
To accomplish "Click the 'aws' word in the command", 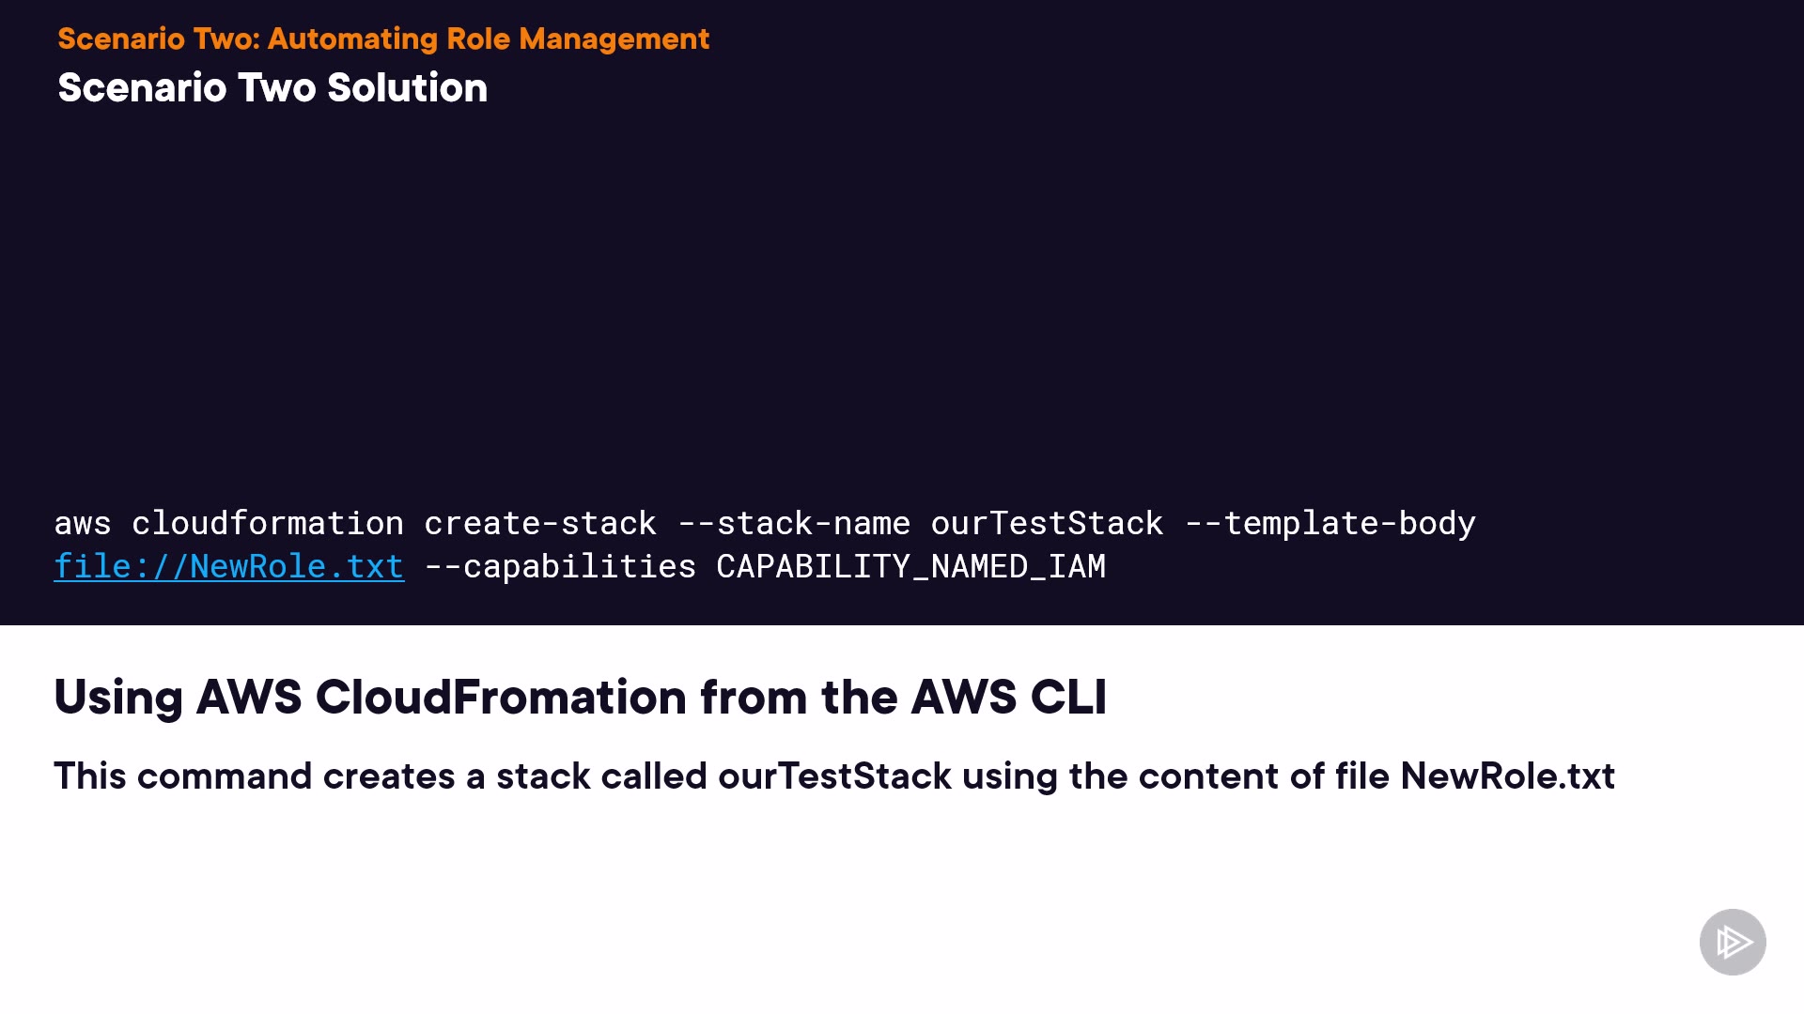I will click(83, 523).
